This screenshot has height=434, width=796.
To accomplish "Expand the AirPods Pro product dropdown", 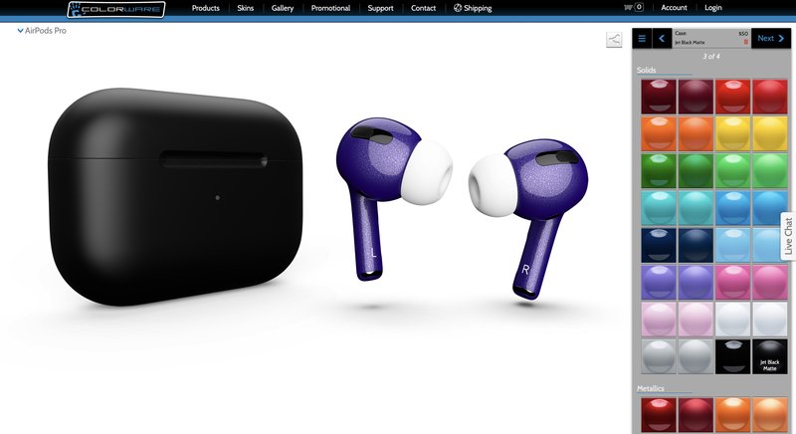I will click(42, 31).
